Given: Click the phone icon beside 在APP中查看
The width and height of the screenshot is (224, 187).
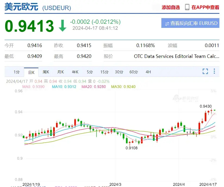Looking at the screenshot, I should pos(187,7).
